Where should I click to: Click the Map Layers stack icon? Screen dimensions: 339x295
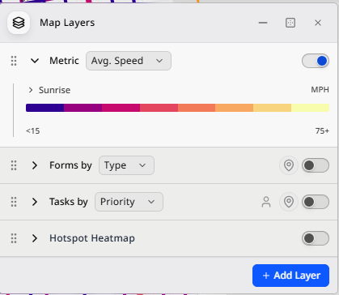click(x=19, y=23)
